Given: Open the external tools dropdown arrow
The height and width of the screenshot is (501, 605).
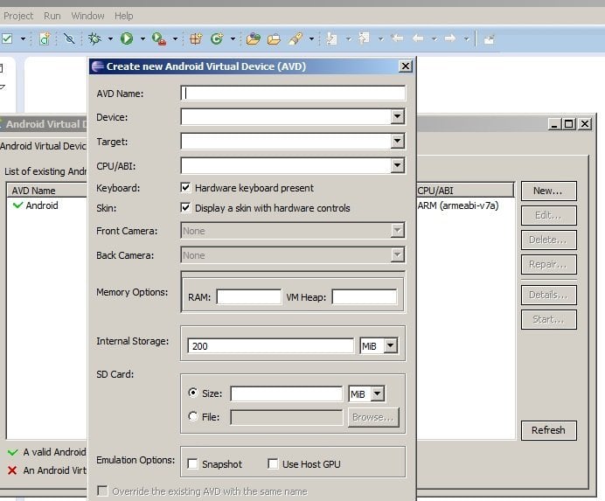Looking at the screenshot, I should 175,39.
